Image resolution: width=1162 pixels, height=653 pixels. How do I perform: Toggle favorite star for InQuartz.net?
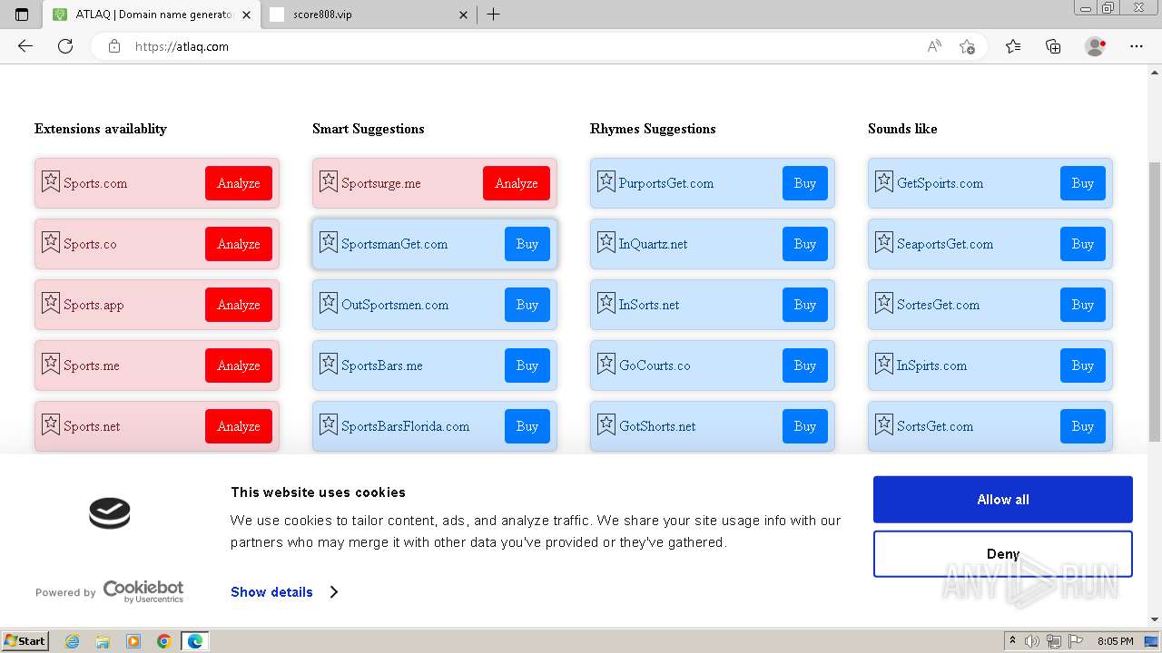[606, 242]
